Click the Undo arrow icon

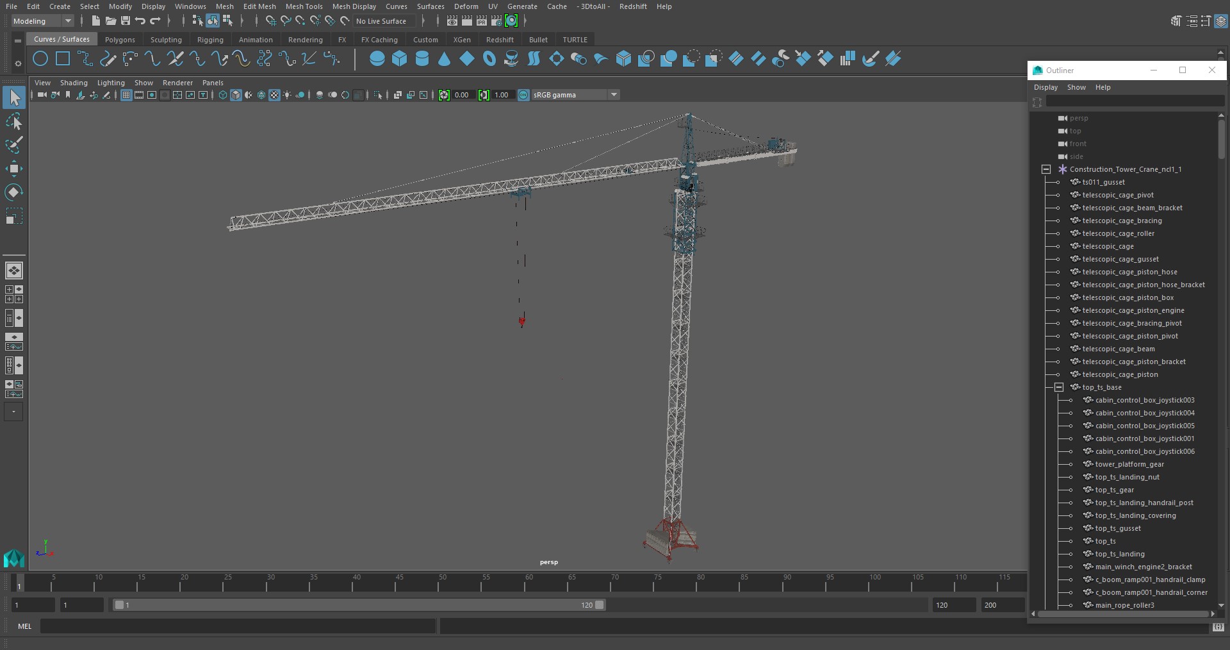click(x=140, y=21)
